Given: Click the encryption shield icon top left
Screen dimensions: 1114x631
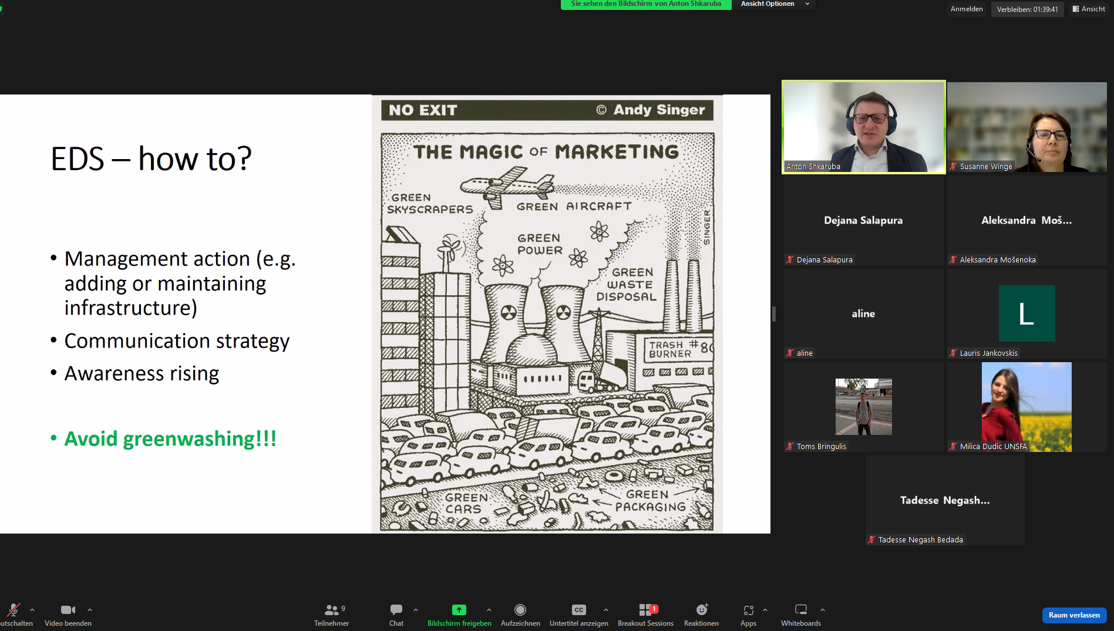Looking at the screenshot, I should (1, 9).
